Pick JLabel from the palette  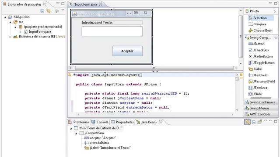[x=255, y=69]
